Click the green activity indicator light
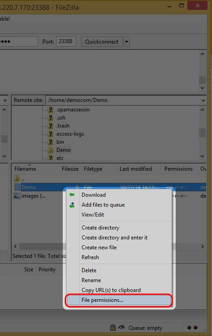The image size is (212, 336). 189,327
